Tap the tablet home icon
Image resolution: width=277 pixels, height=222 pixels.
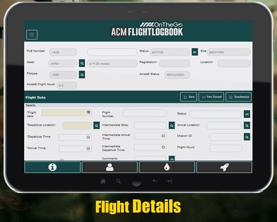click(103, 181)
